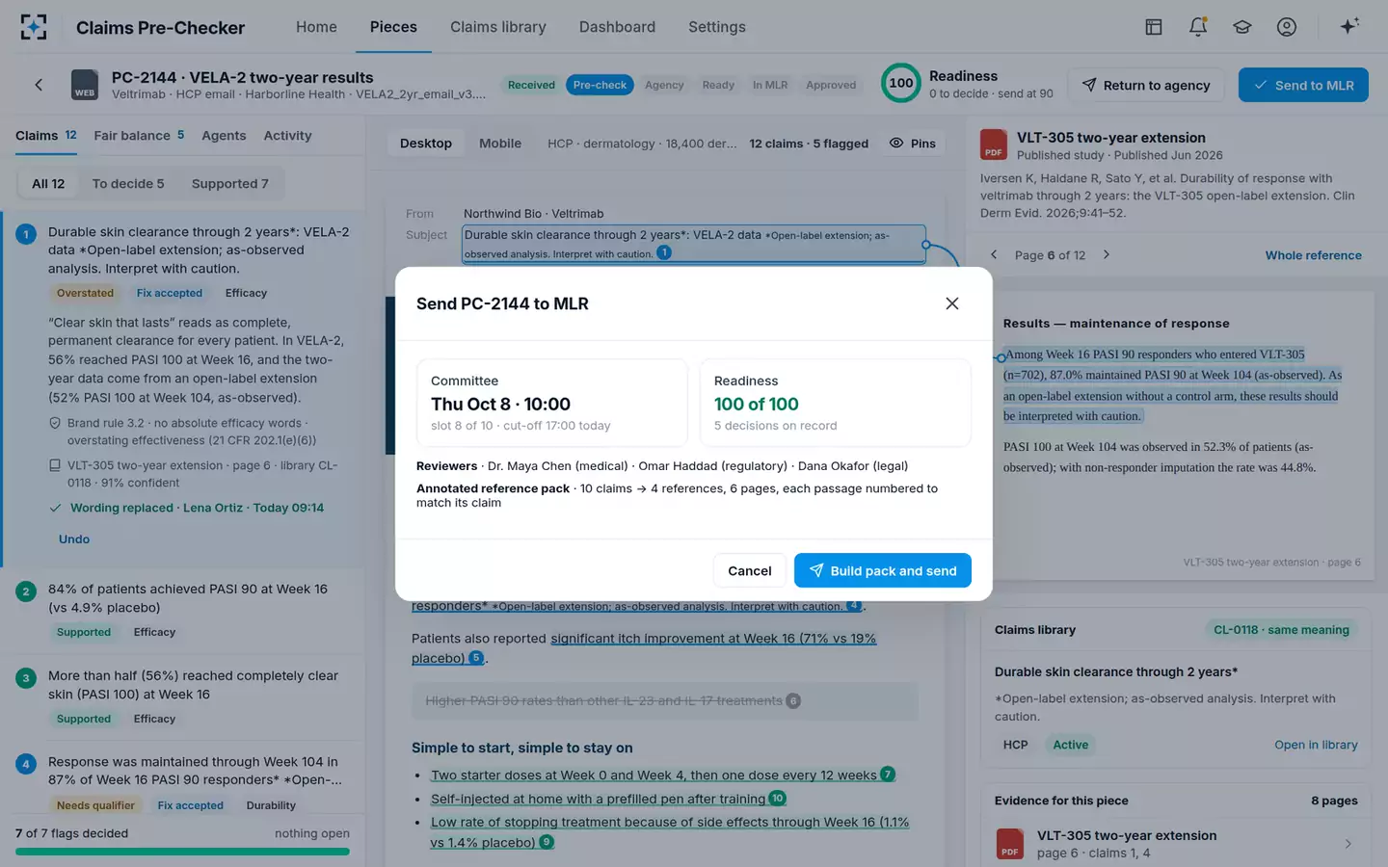Viewport: 1388px width, 867px height.
Task: Click claim pin 1 in subject line
Action: point(664,252)
